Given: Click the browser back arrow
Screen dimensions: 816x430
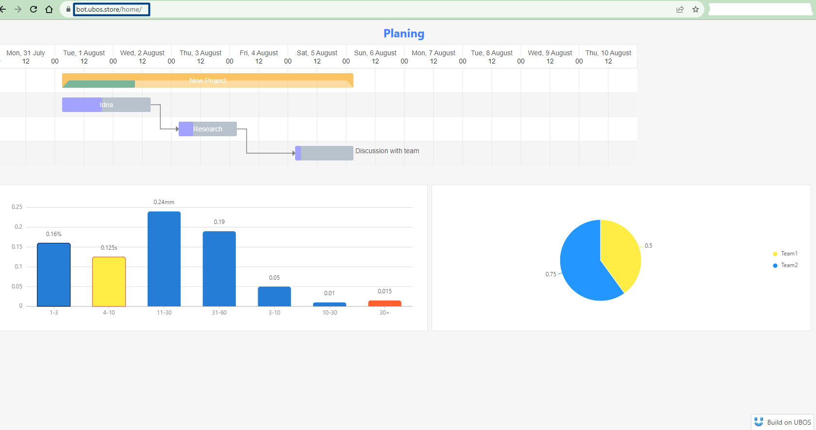Looking at the screenshot, I should pyautogui.click(x=3, y=9).
